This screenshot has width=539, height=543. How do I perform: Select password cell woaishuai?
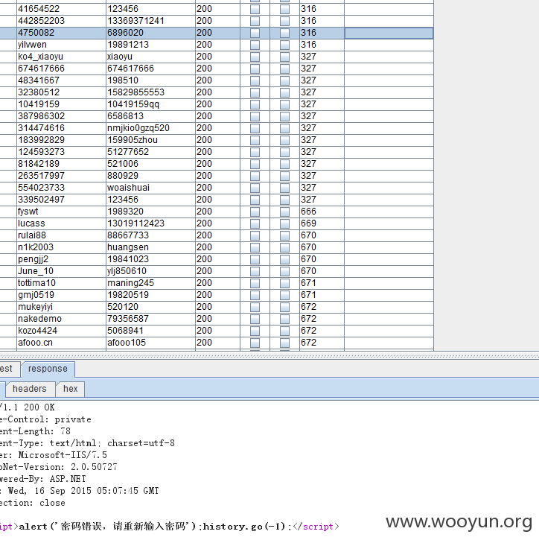(x=150, y=188)
